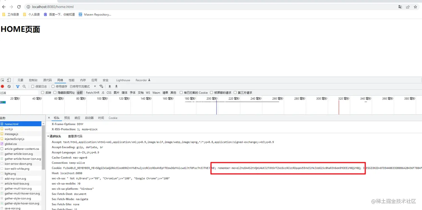The height and width of the screenshot is (210, 422).
Task: Switch to the 应用 DevTools tab
Action: pyautogui.click(x=94, y=80)
